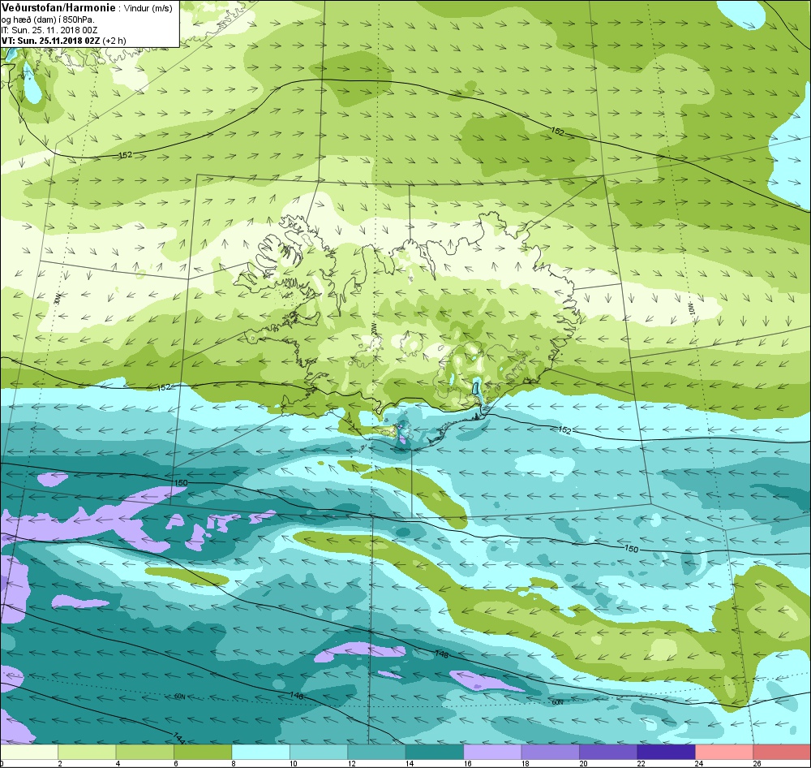Click the legend scale value 8
This screenshot has height=768, width=811.
pos(234,763)
